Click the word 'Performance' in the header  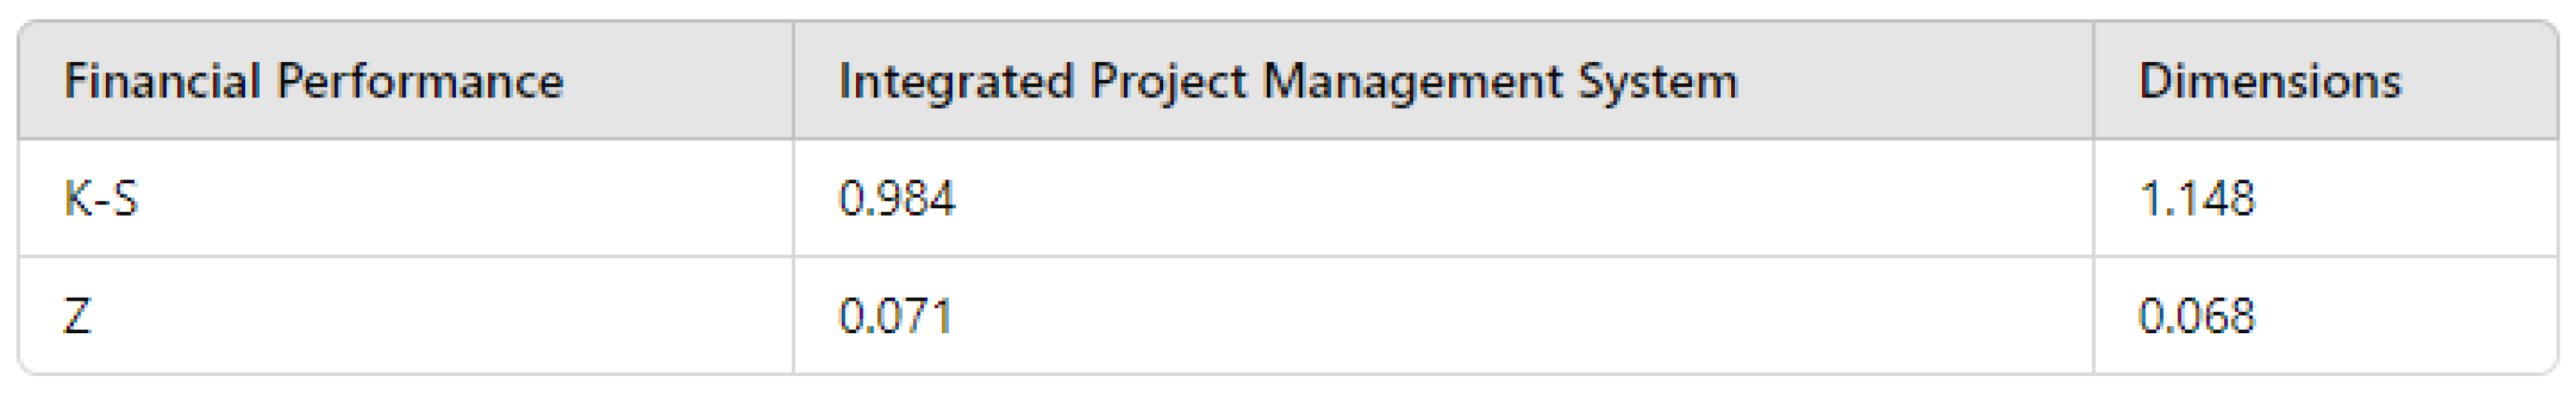(x=420, y=82)
